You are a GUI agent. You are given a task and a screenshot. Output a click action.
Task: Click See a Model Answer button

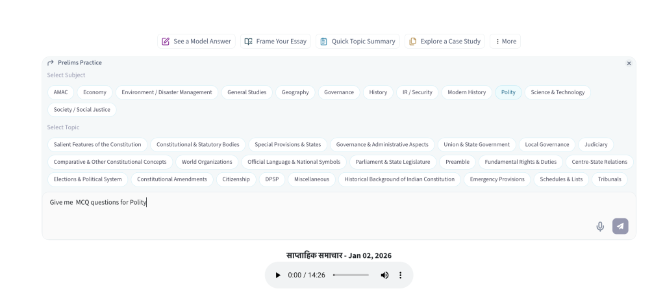(196, 41)
